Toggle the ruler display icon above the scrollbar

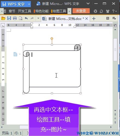click(115, 25)
